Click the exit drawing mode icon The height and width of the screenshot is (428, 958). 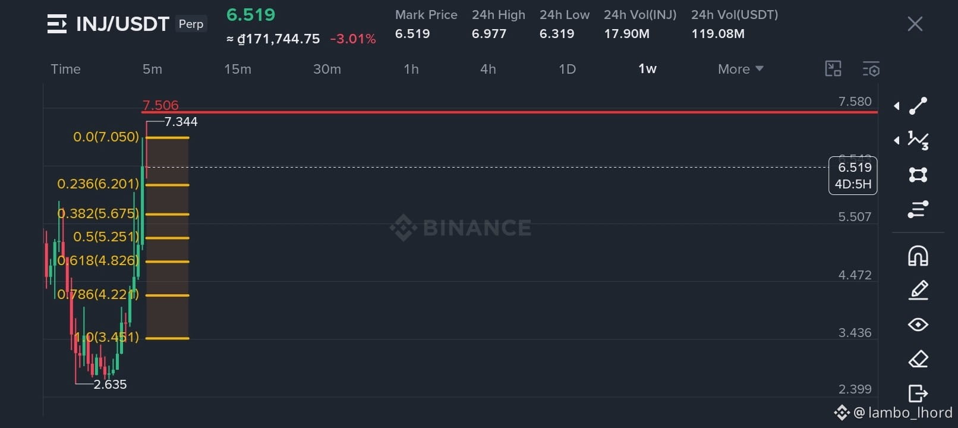pos(918,394)
